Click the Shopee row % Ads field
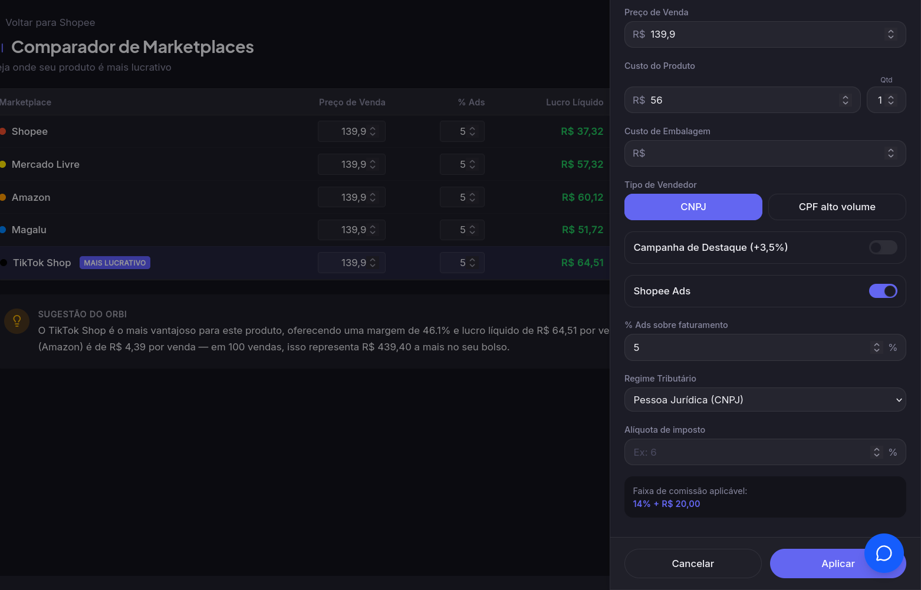The image size is (921, 590). 462,131
